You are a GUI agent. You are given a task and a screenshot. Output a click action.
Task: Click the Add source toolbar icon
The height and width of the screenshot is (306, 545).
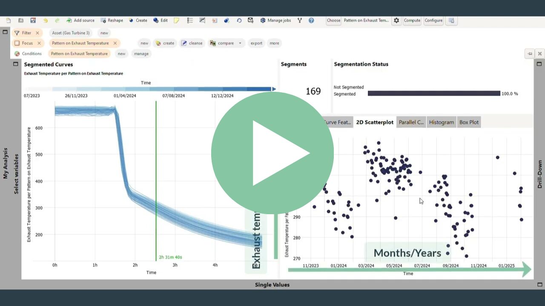[69, 20]
